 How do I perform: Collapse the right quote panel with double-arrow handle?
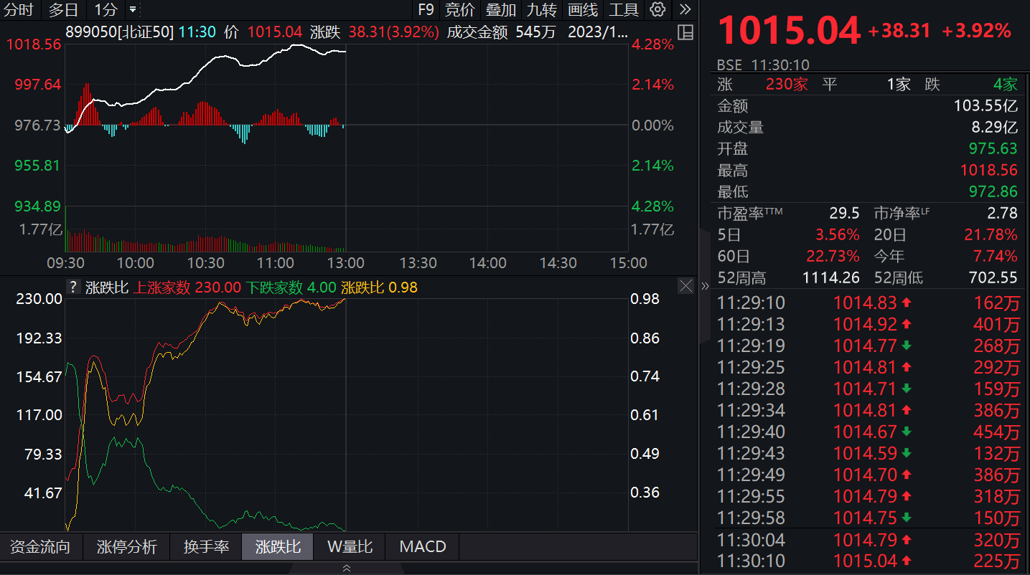(704, 286)
